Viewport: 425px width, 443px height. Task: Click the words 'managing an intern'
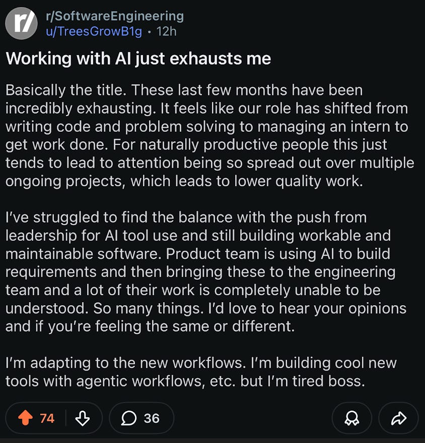point(322,127)
